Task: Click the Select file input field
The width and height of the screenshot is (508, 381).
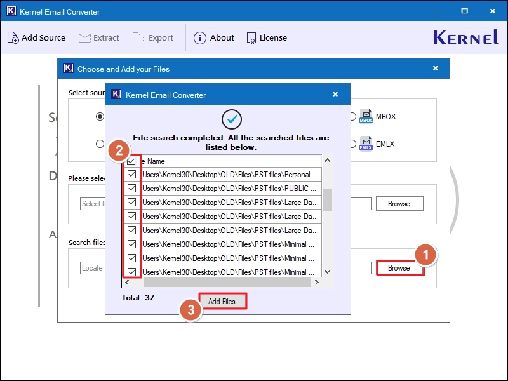Action: [x=93, y=204]
